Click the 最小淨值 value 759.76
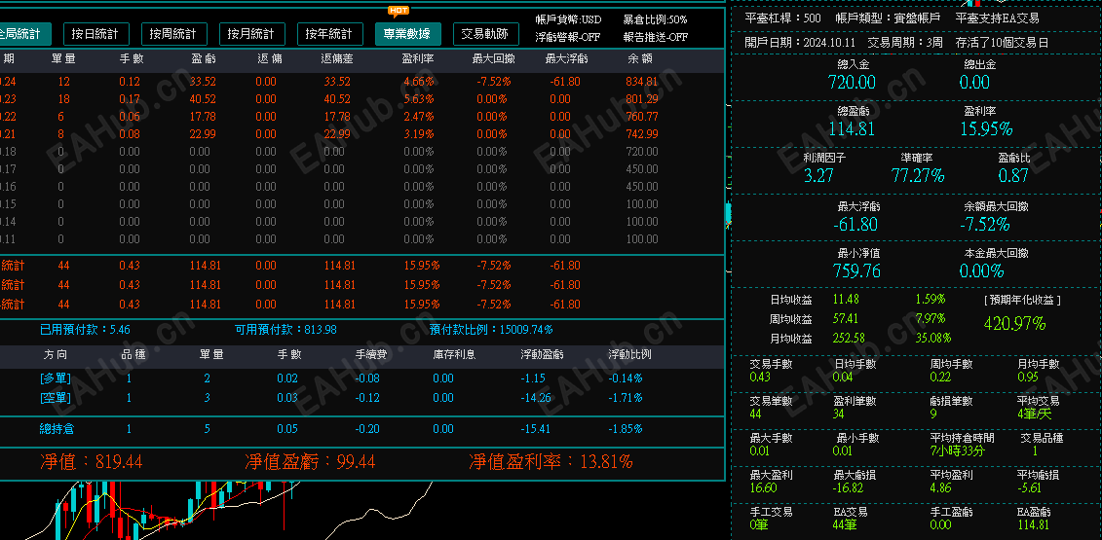 (856, 271)
